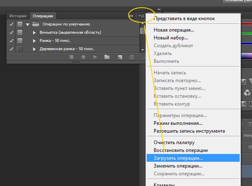Select Деревянная рамка - 50 пикс. row text
The image size is (252, 186).
[67, 49]
